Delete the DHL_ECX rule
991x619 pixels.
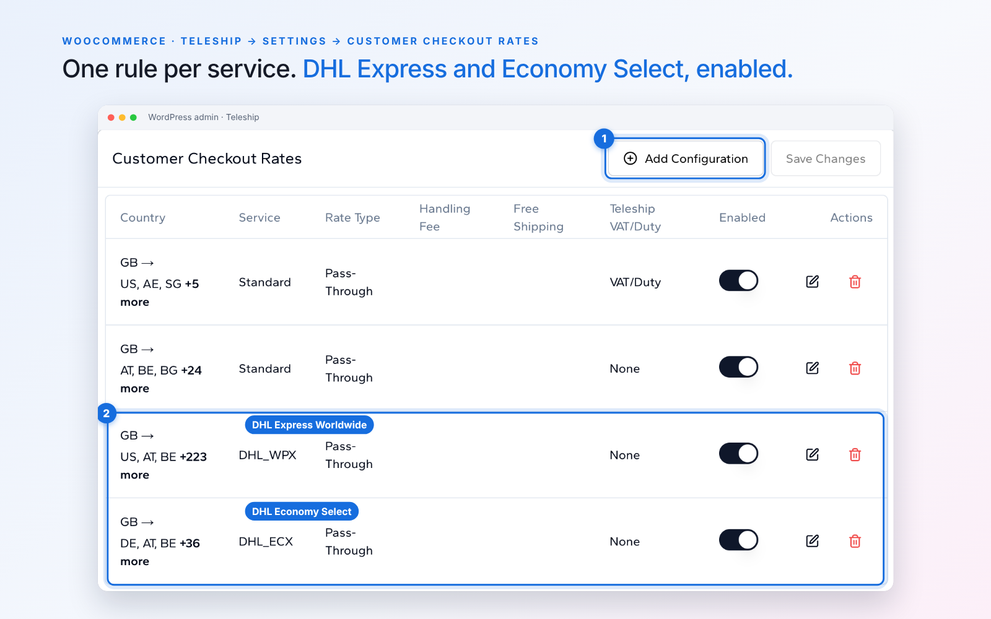point(855,541)
